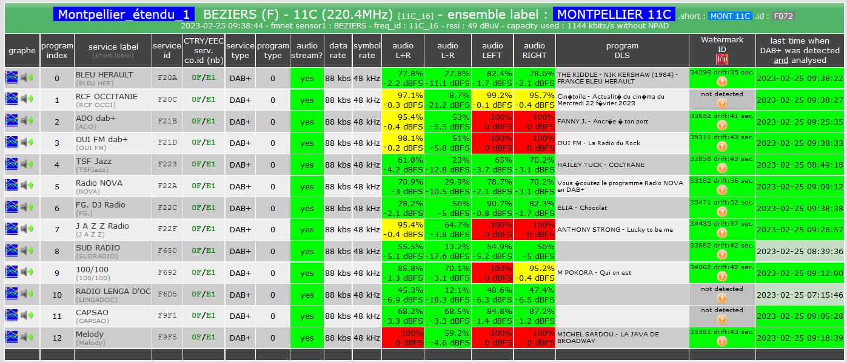Click speaker icon in RCF OCCITANIE row
847x363 pixels.
click(27, 99)
